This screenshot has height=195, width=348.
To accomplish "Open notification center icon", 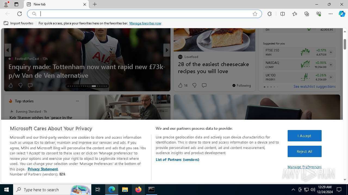I will 339,190.
